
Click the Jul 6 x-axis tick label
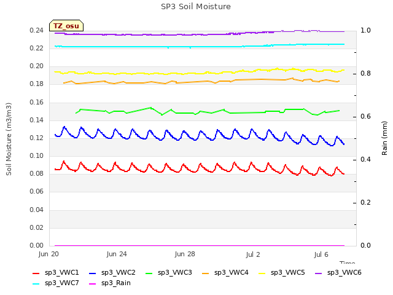(321, 254)
